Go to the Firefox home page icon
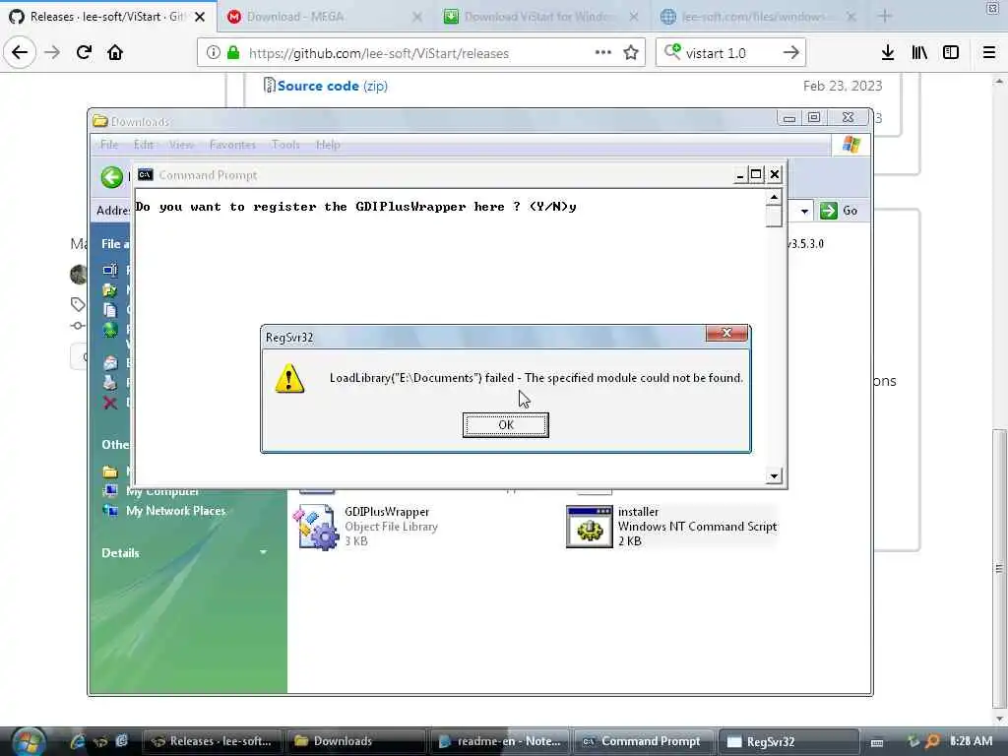Screen dimensions: 1008x756 point(115,53)
